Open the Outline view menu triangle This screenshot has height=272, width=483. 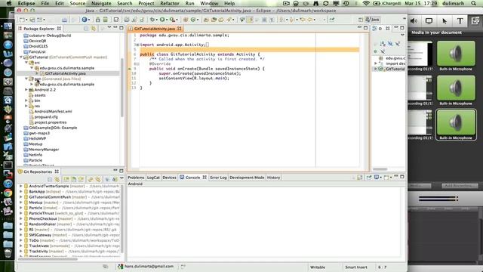402,36
